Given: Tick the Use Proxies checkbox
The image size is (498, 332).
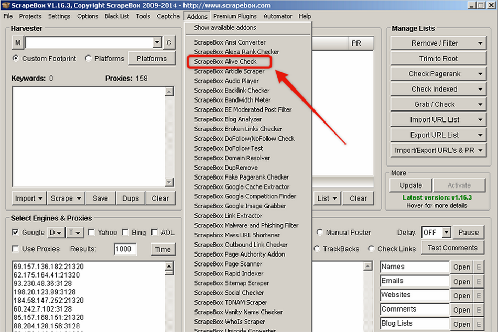Looking at the screenshot, I should [x=15, y=249].
